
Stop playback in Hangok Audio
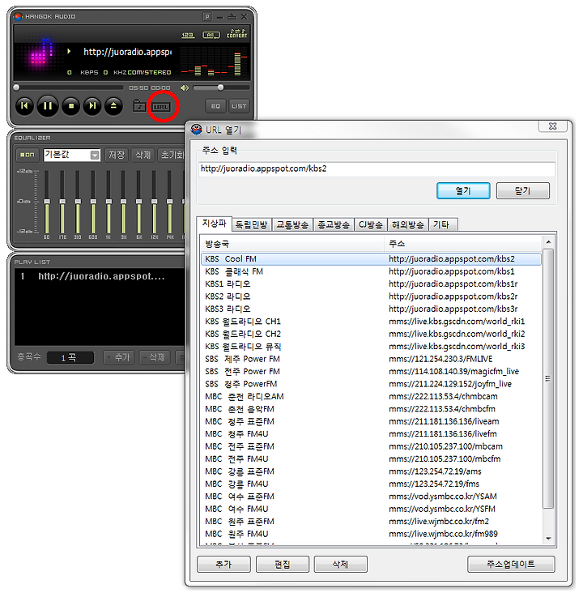click(70, 106)
